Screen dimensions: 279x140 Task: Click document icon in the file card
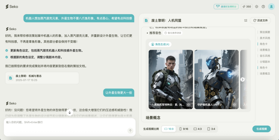point(10,78)
